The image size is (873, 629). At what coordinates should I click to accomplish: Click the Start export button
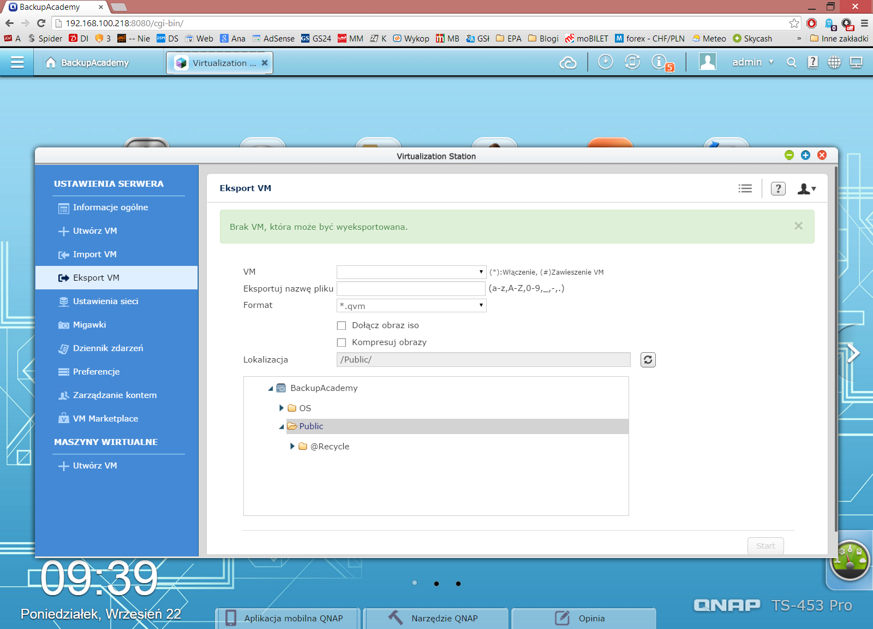[766, 546]
